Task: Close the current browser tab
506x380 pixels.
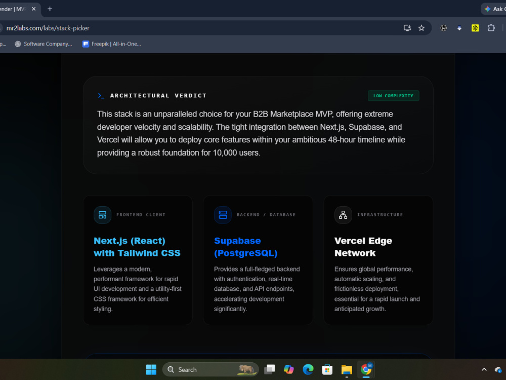Action: click(x=33, y=9)
